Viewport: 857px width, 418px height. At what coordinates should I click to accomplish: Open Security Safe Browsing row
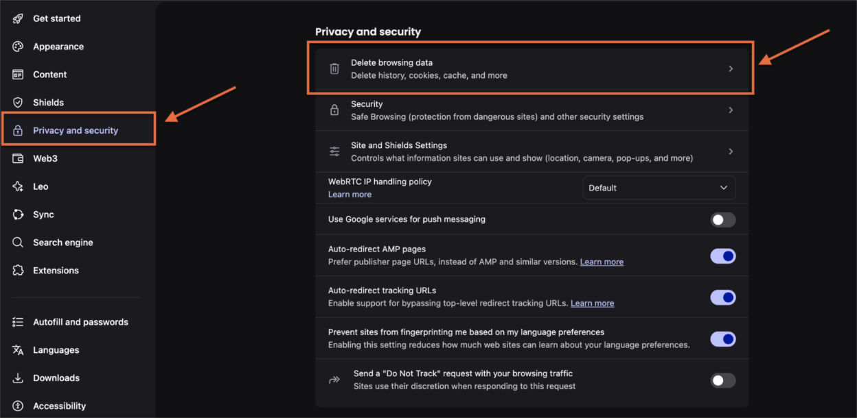[x=532, y=110]
